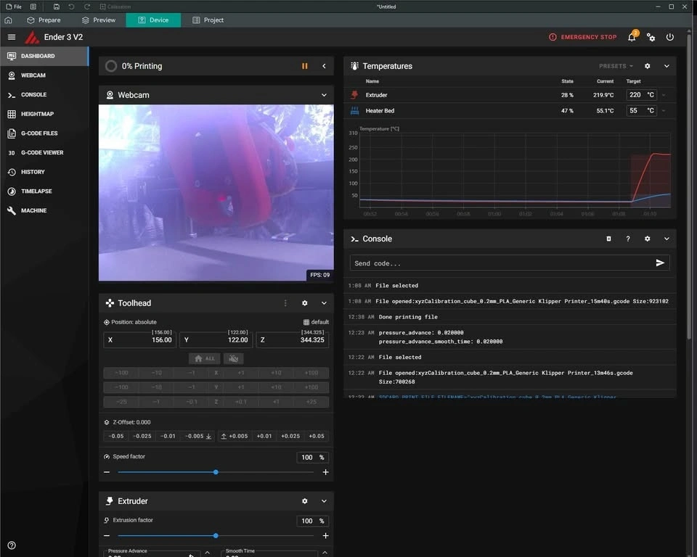Collapse the Toolhead panel
This screenshot has height=557, width=697.
point(324,303)
